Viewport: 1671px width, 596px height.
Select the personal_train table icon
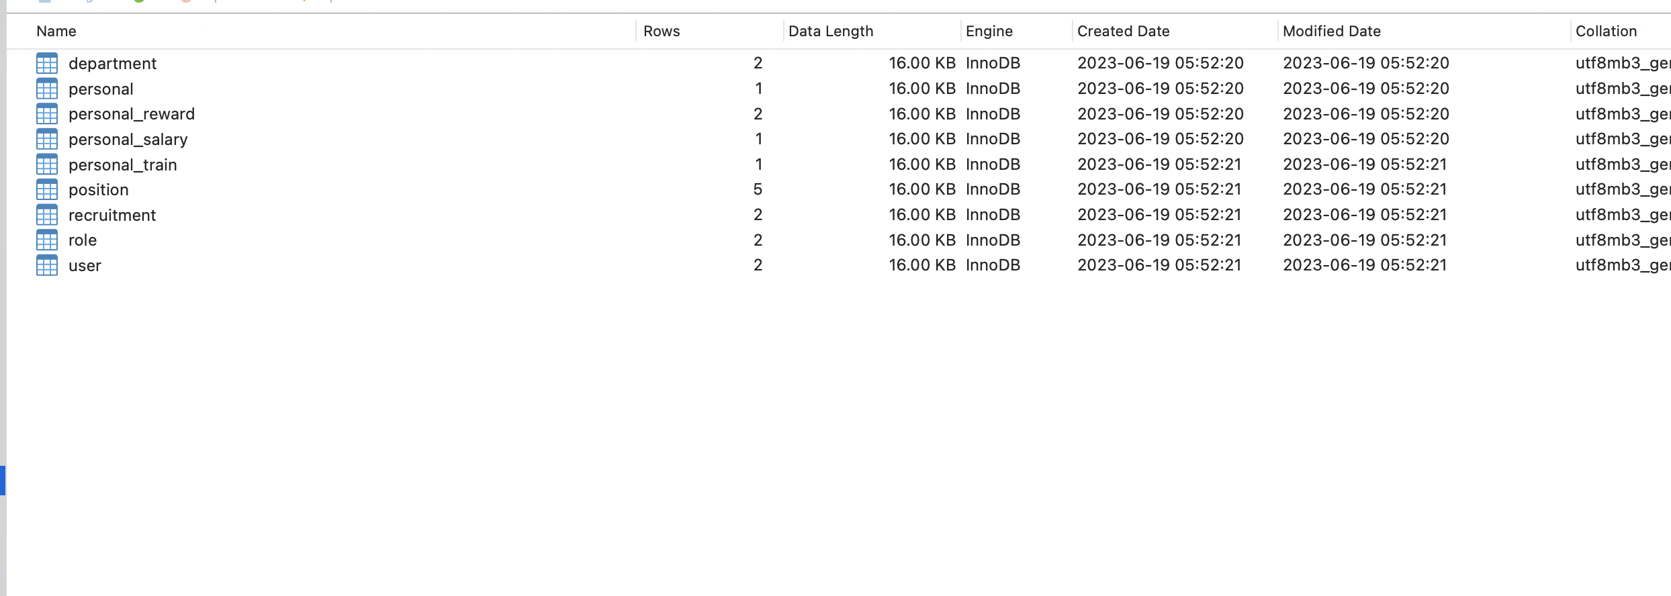47,164
